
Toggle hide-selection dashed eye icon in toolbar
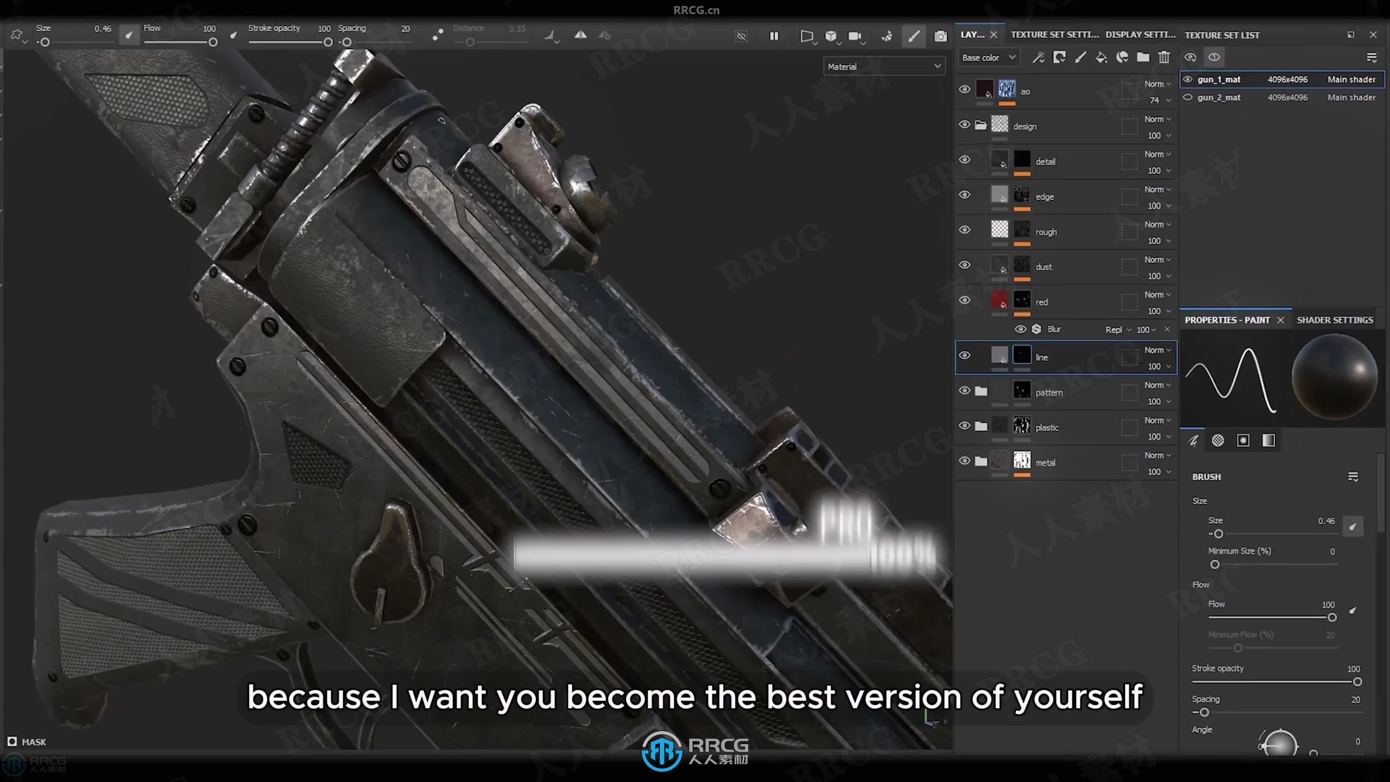pos(741,36)
